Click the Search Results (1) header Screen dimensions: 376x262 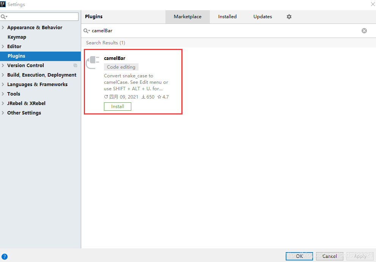click(105, 43)
